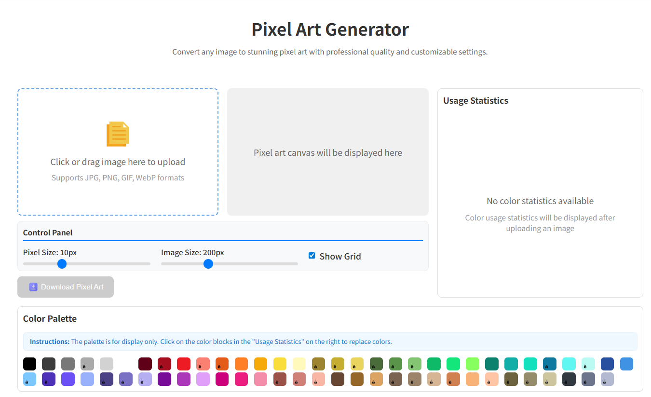Click the Show Grid label
Screen dimensions: 651x397
tap(340, 257)
